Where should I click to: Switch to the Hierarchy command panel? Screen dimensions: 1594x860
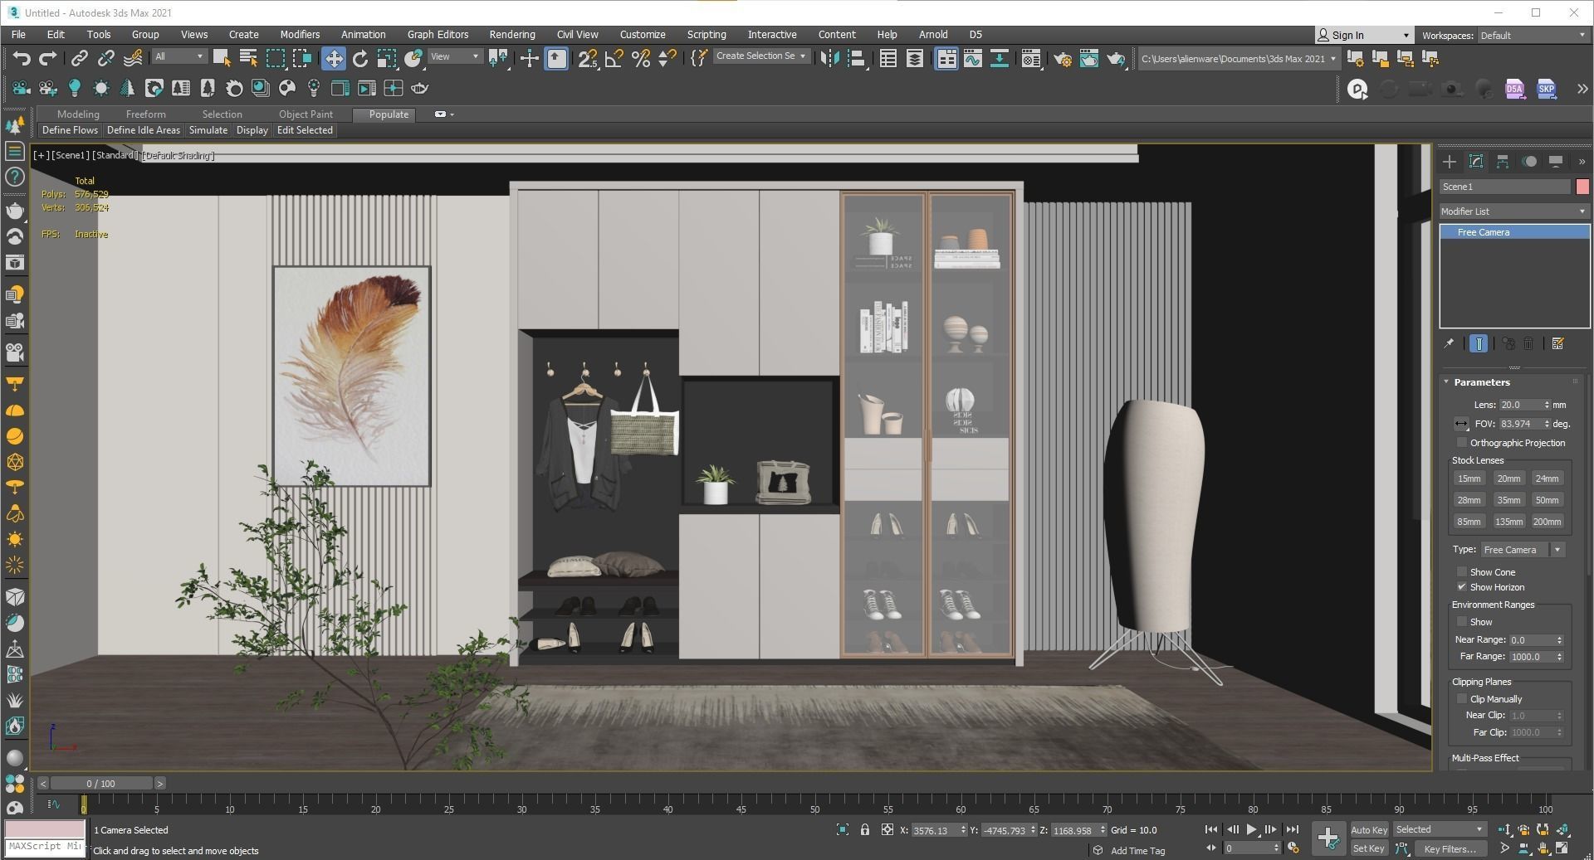1503,161
